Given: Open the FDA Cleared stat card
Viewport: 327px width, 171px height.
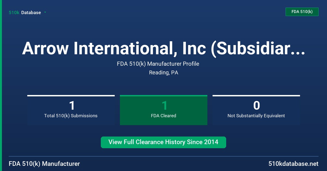Looking at the screenshot, I should click(163, 110).
